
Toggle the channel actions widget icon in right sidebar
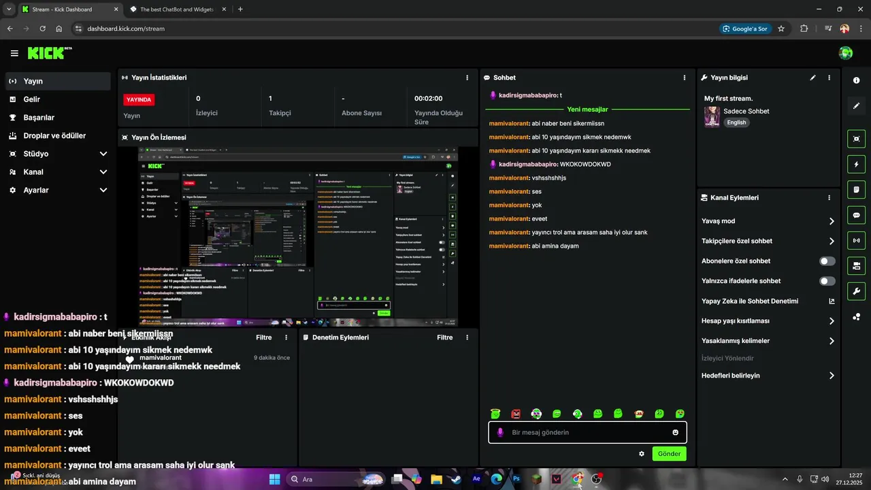[856, 265]
